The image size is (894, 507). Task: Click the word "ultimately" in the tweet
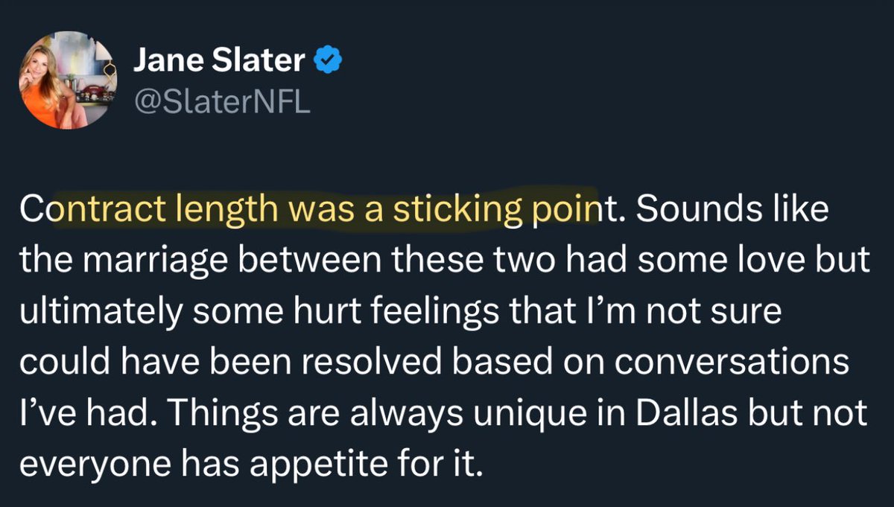pyautogui.click(x=99, y=312)
